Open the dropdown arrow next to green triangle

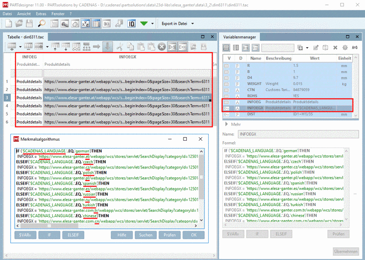[x=152, y=23]
